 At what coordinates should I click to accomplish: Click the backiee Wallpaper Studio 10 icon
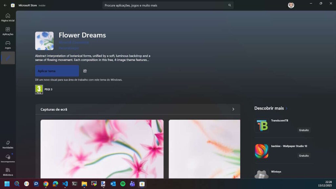(262, 151)
